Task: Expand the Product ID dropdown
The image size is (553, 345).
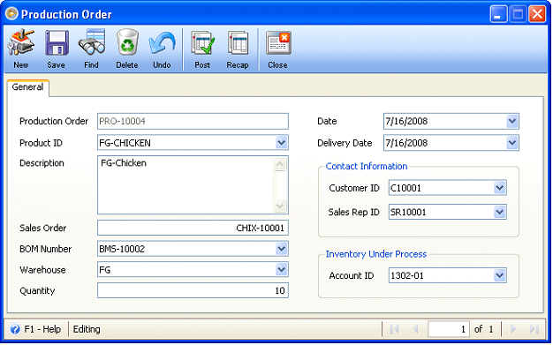Action: pyautogui.click(x=281, y=143)
